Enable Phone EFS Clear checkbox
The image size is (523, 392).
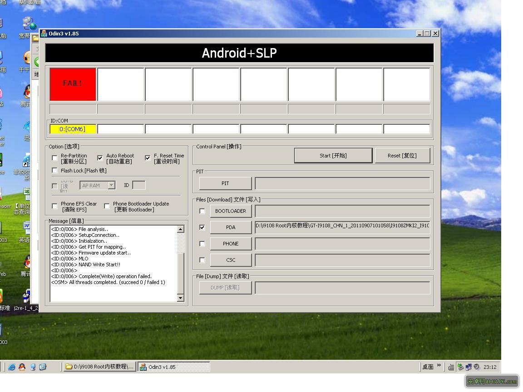tap(54, 206)
